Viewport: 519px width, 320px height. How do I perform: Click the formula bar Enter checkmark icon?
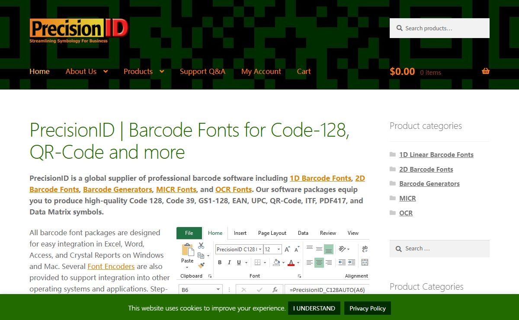tap(259, 290)
